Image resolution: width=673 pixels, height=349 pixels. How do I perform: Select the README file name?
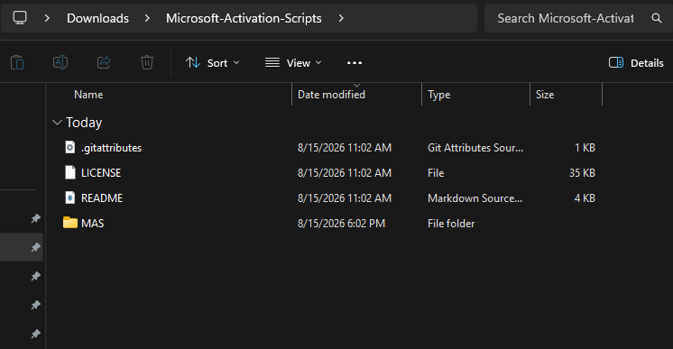click(x=102, y=197)
